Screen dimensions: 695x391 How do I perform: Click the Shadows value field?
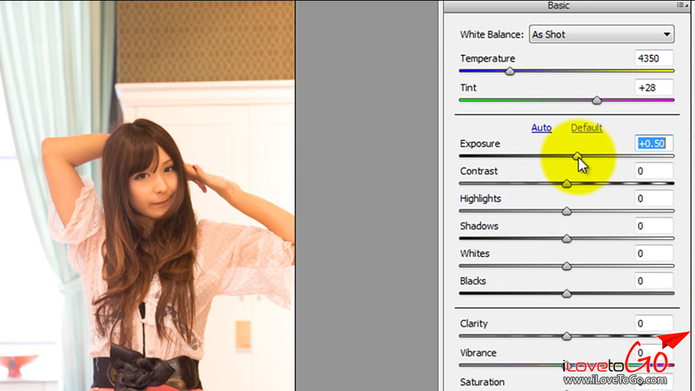[654, 226]
